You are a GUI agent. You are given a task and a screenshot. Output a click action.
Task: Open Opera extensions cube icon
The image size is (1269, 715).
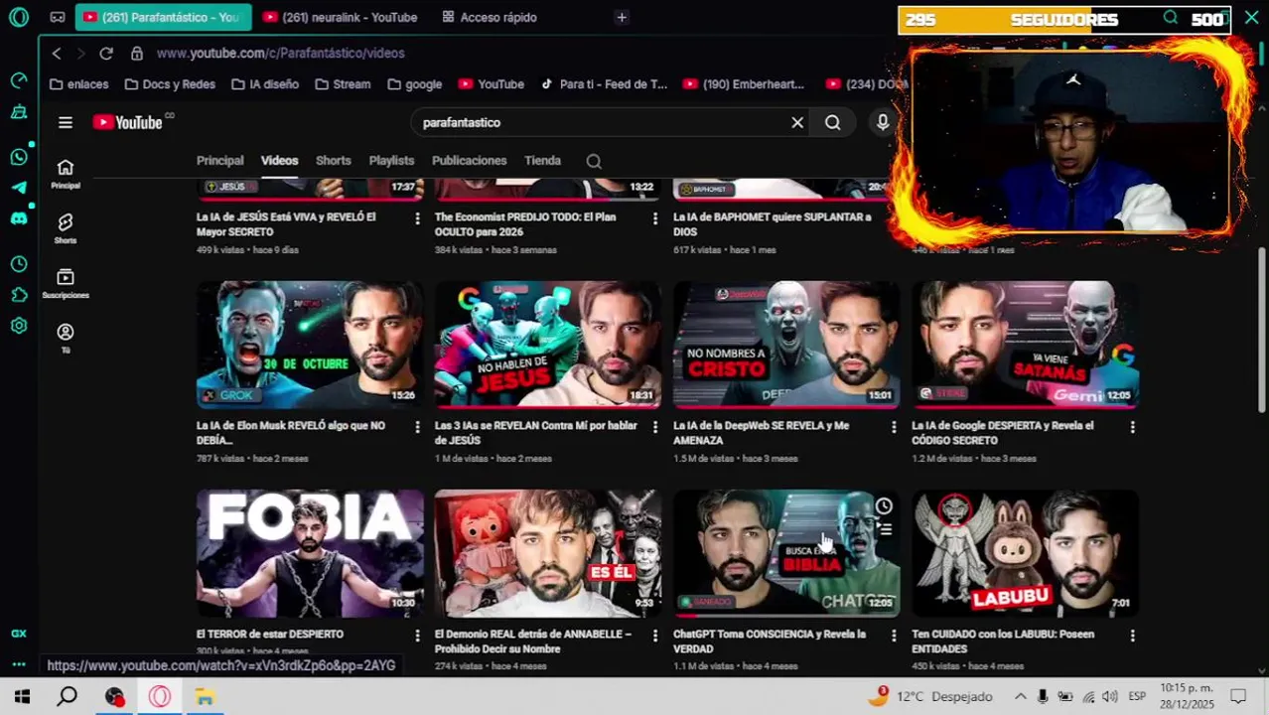[x=19, y=295]
